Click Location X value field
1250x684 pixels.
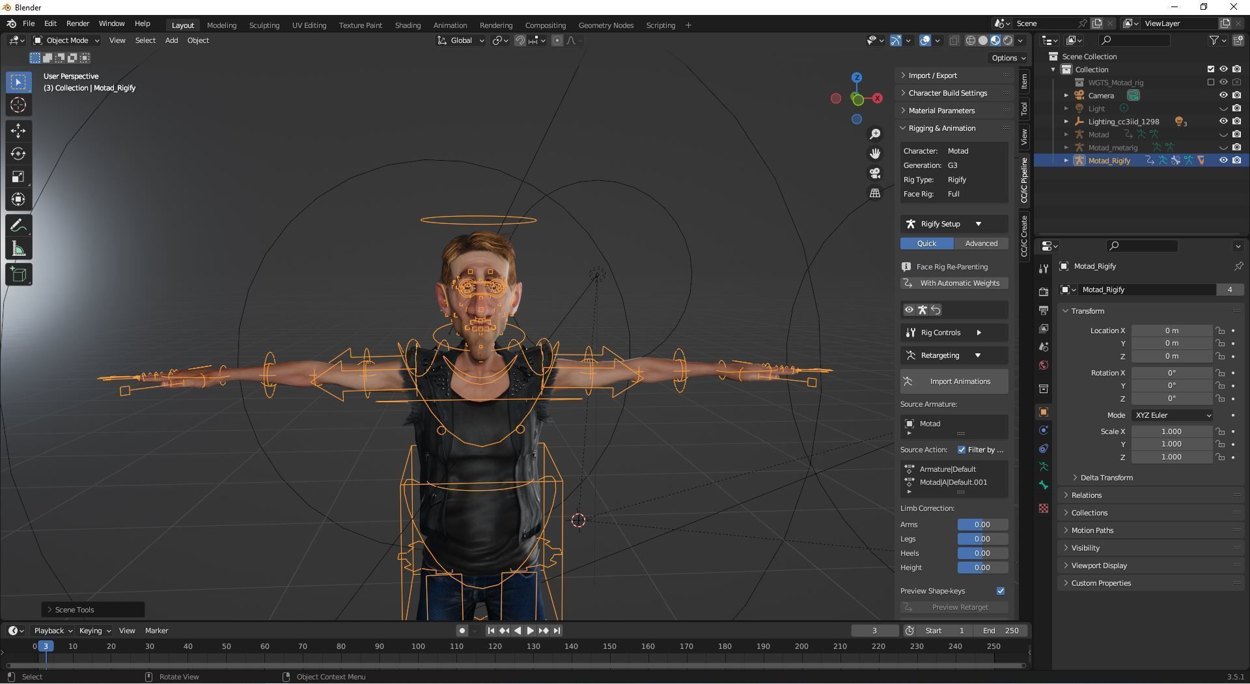1171,331
